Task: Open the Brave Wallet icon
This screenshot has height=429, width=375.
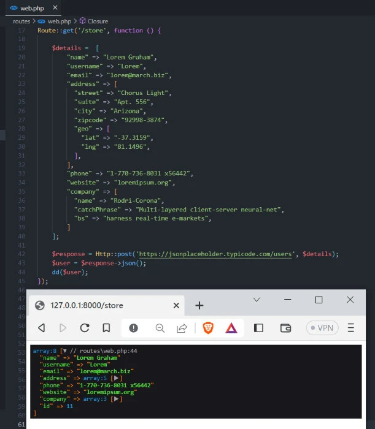Action: 285,328
